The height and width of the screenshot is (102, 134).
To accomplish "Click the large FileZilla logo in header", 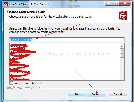I will click(123, 16).
